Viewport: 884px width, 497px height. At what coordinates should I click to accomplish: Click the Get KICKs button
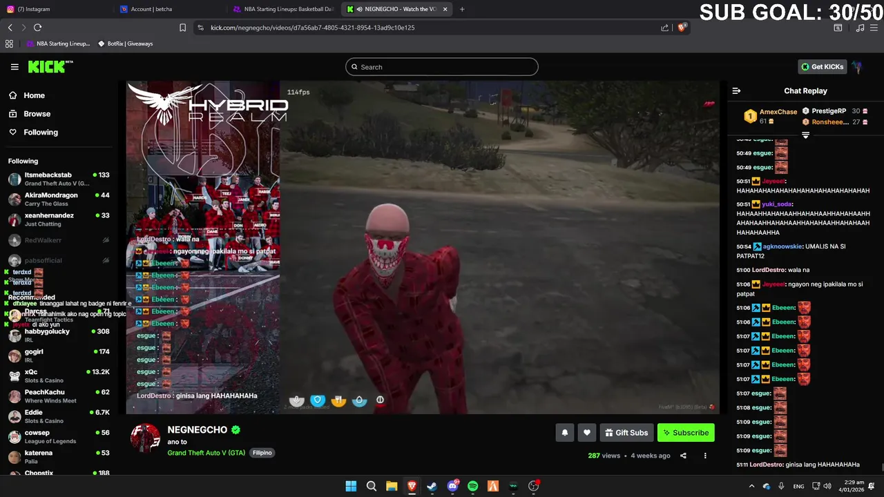[822, 67]
